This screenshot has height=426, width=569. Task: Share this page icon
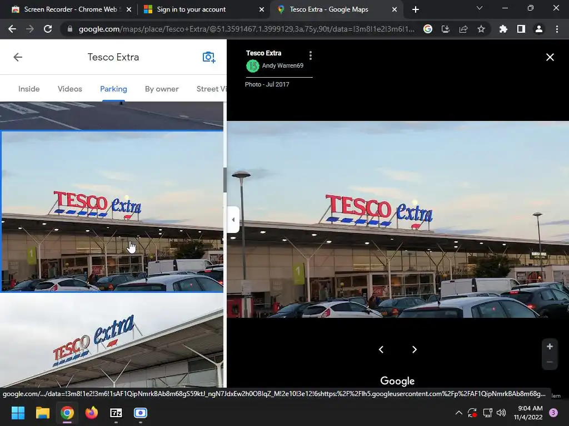tap(463, 29)
